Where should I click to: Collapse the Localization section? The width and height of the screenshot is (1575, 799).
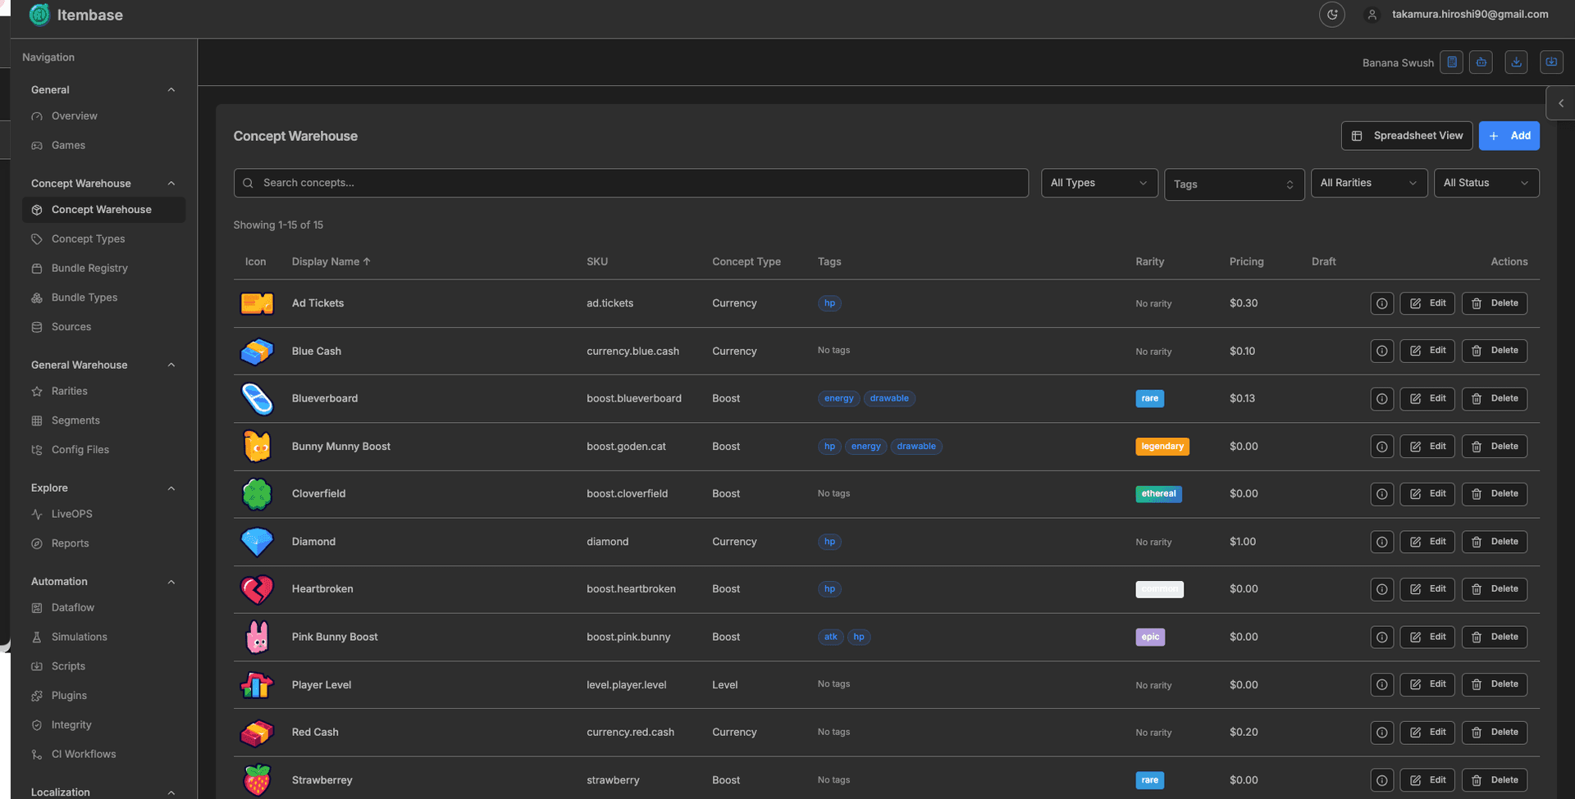click(x=171, y=792)
